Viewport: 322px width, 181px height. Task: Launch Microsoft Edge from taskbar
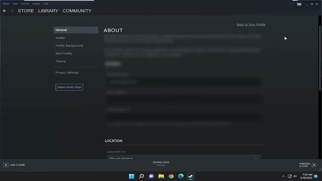click(181, 176)
